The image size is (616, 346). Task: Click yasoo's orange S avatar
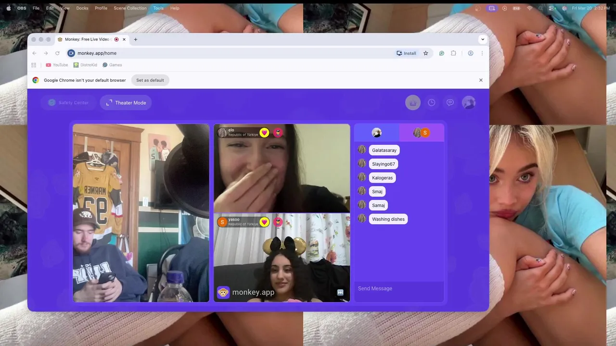(x=222, y=222)
